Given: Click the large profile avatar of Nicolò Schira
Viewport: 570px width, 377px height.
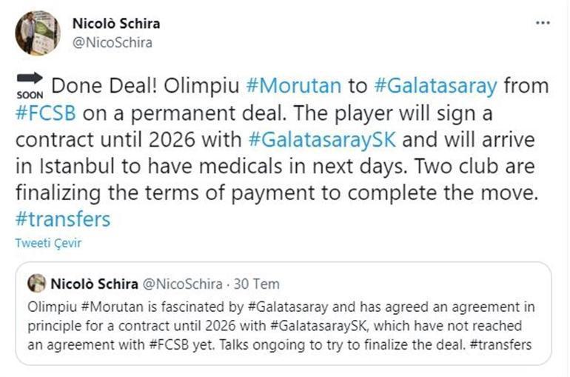Looking at the screenshot, I should click(x=38, y=33).
